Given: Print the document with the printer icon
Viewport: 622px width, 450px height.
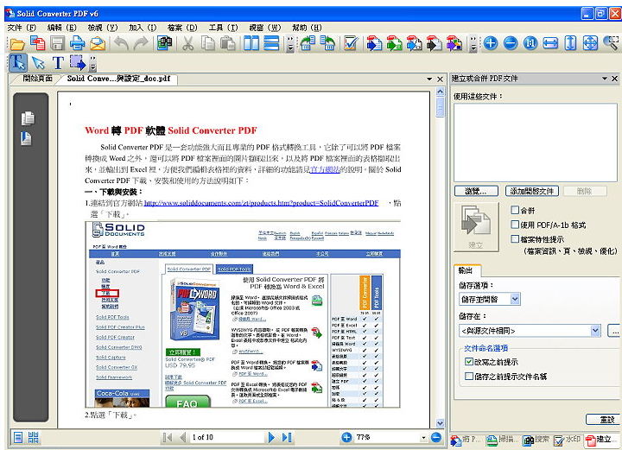Looking at the screenshot, I should pyautogui.click(x=78, y=43).
